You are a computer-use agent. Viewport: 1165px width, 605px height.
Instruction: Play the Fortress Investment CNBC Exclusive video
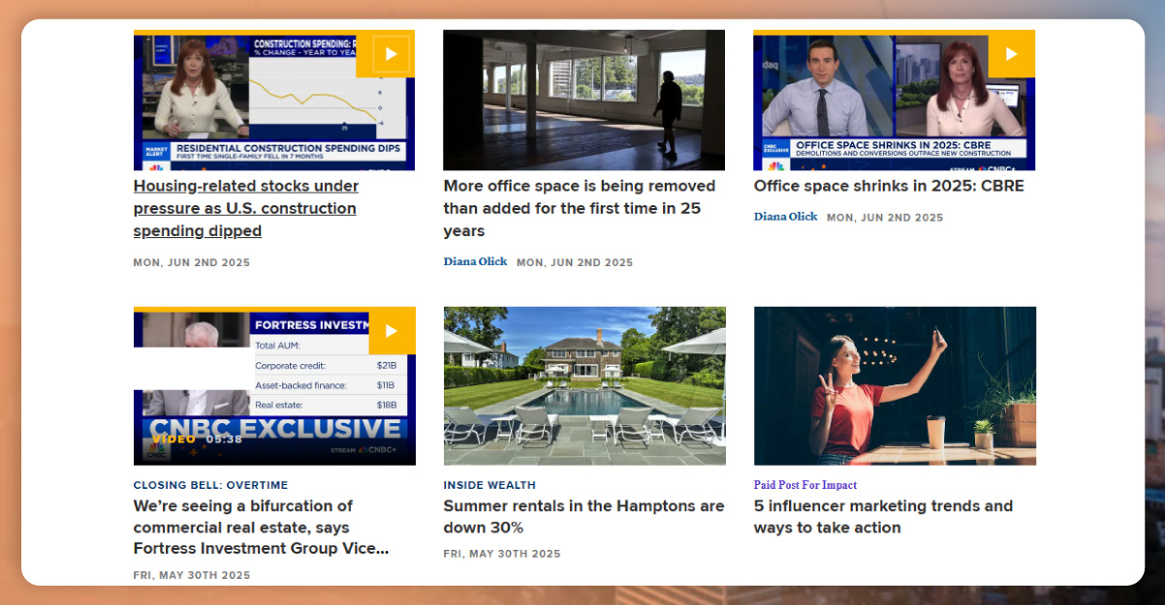[x=392, y=331]
